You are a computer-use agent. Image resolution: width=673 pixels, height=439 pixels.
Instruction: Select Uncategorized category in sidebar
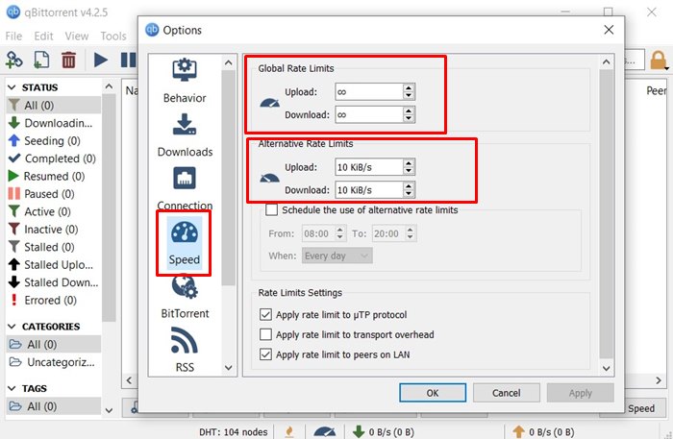(x=54, y=362)
